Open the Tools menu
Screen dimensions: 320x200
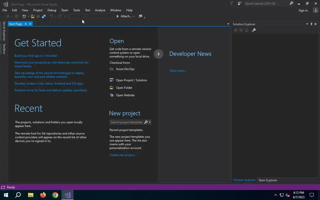76,10
